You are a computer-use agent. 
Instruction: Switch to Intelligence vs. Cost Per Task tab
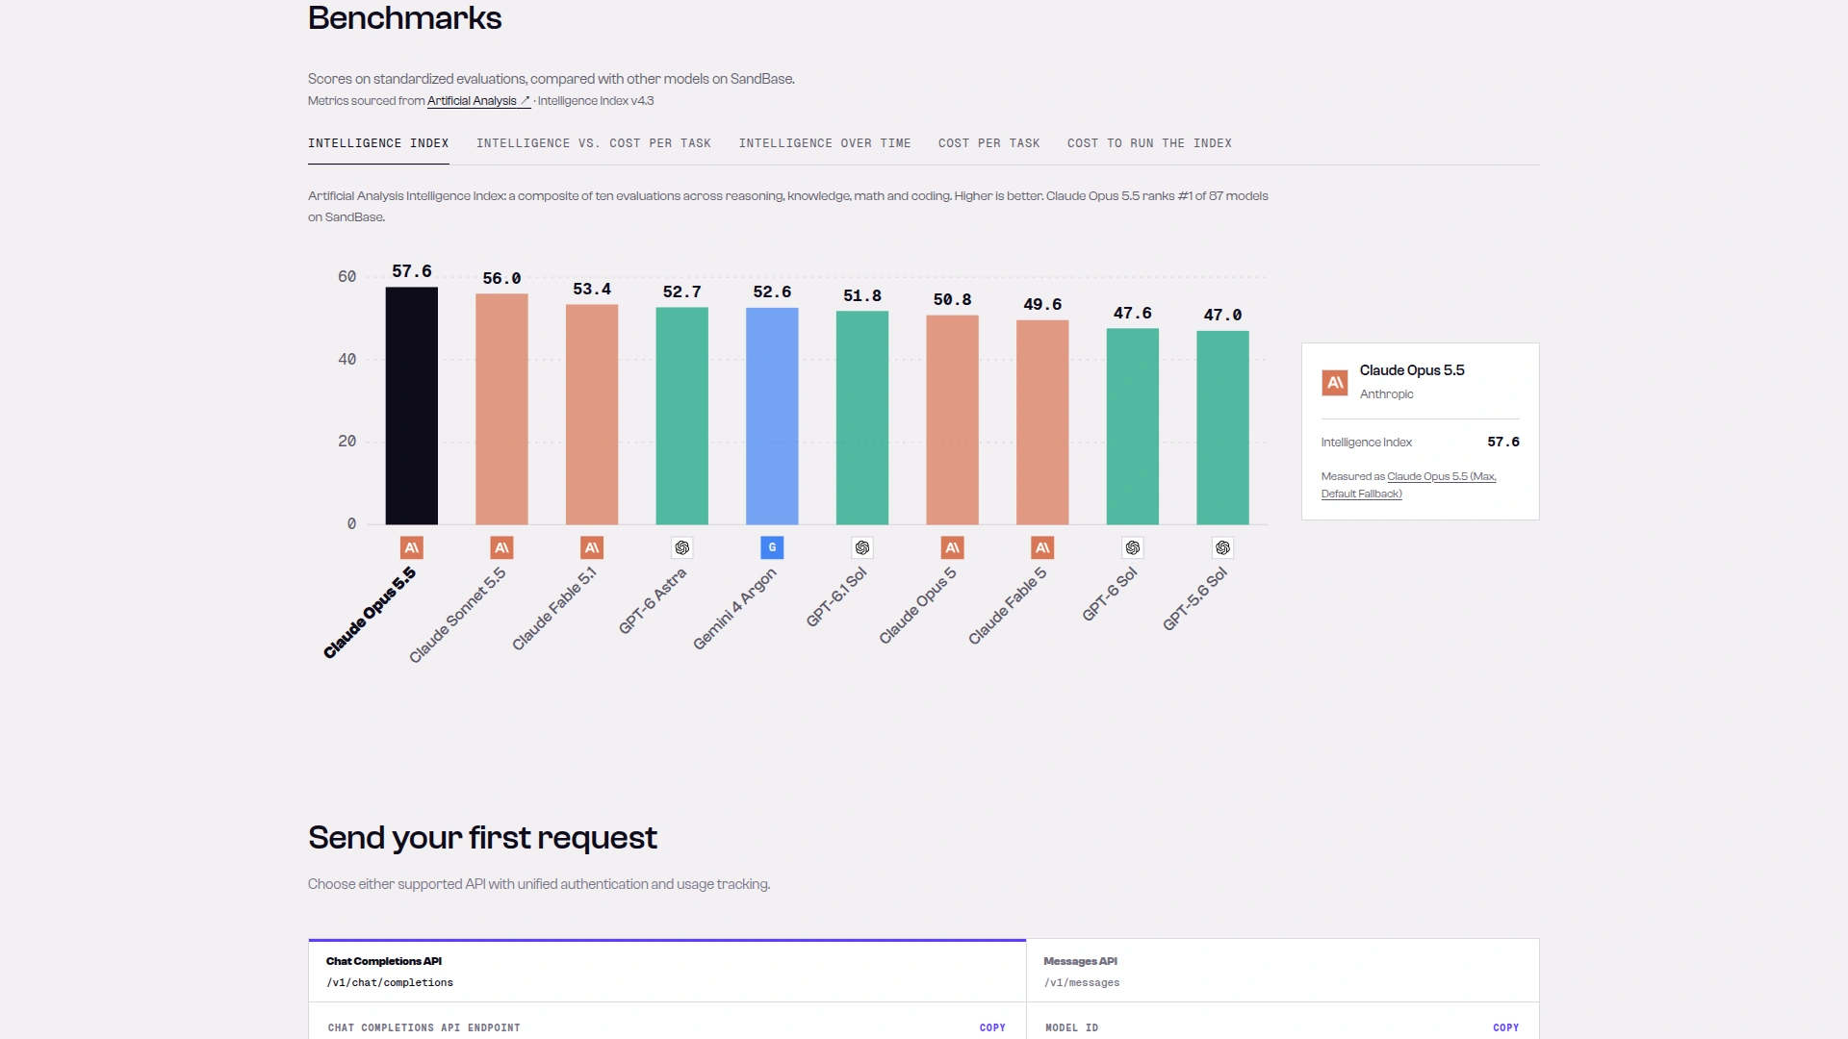594,143
